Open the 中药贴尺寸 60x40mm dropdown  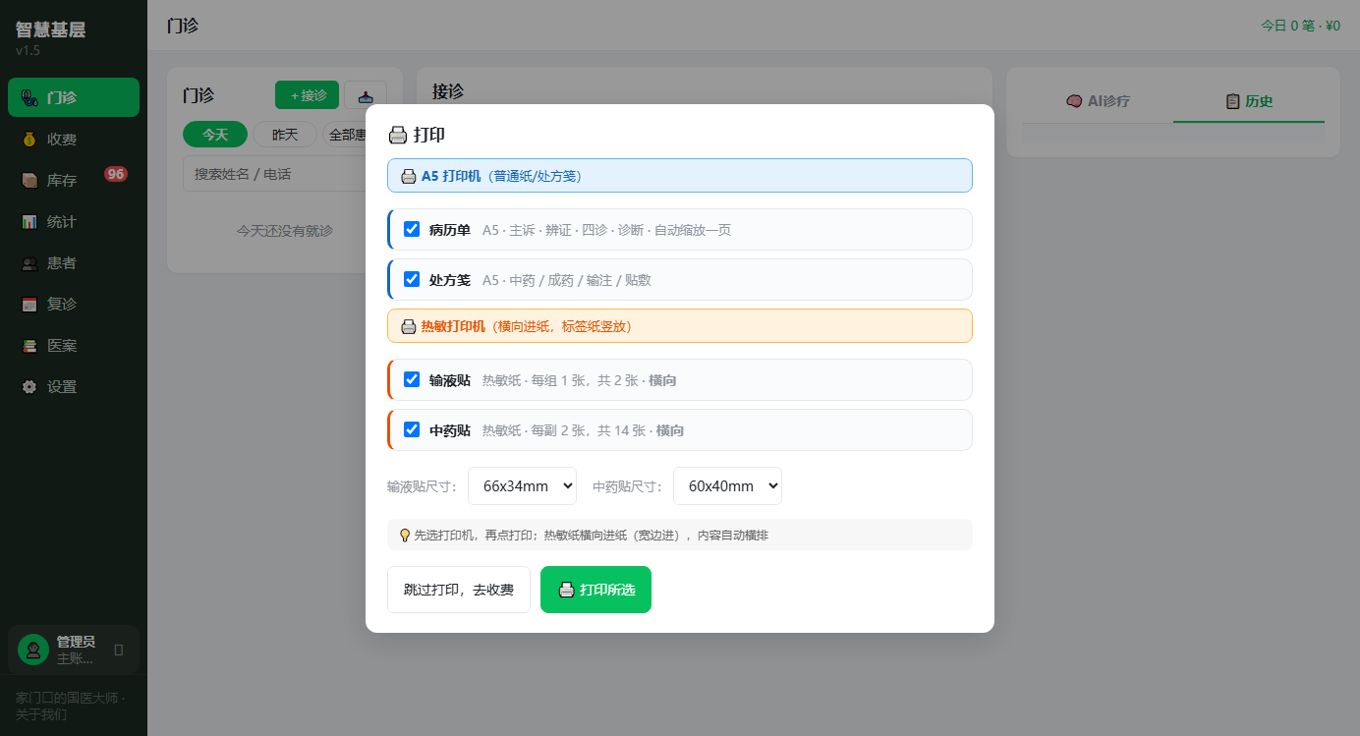click(x=727, y=485)
